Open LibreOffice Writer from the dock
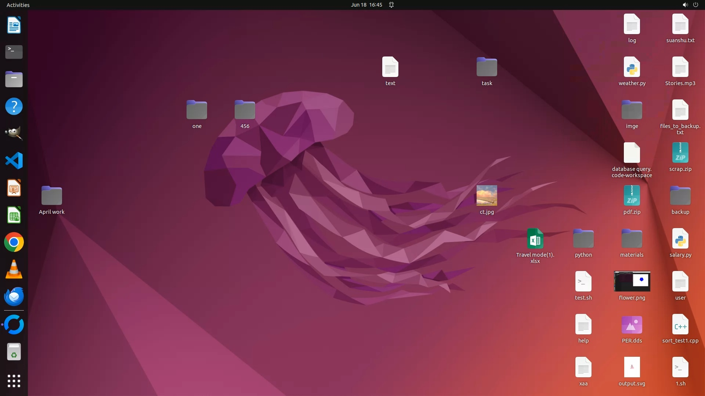This screenshot has width=705, height=396. 14,25
